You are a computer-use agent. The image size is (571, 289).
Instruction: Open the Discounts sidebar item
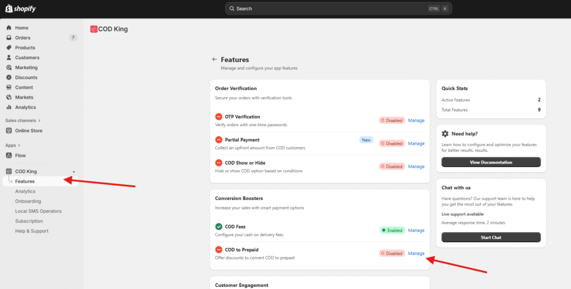[26, 78]
